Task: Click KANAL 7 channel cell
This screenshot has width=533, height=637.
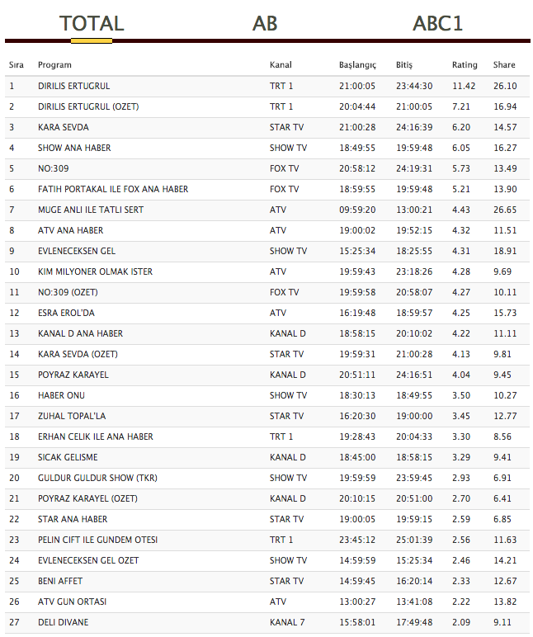Action: pyautogui.click(x=287, y=622)
